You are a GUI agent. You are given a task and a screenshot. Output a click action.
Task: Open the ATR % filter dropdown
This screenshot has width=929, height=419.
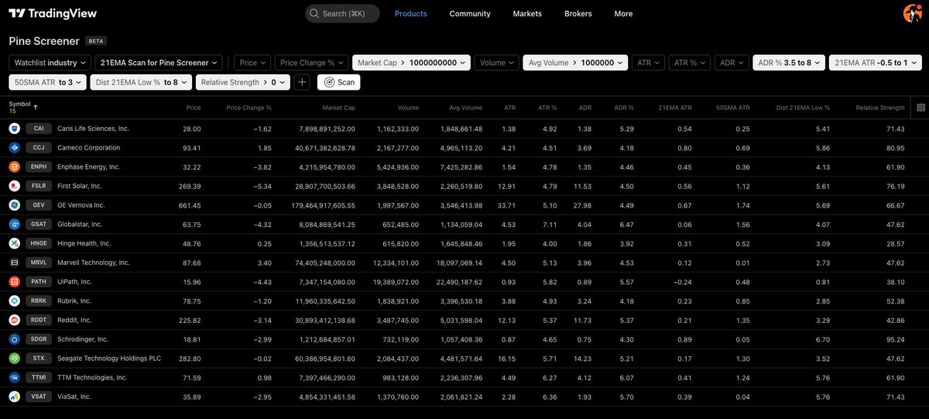[690, 63]
